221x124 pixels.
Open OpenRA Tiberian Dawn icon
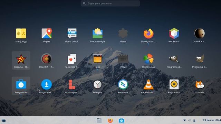[x=47, y=59]
